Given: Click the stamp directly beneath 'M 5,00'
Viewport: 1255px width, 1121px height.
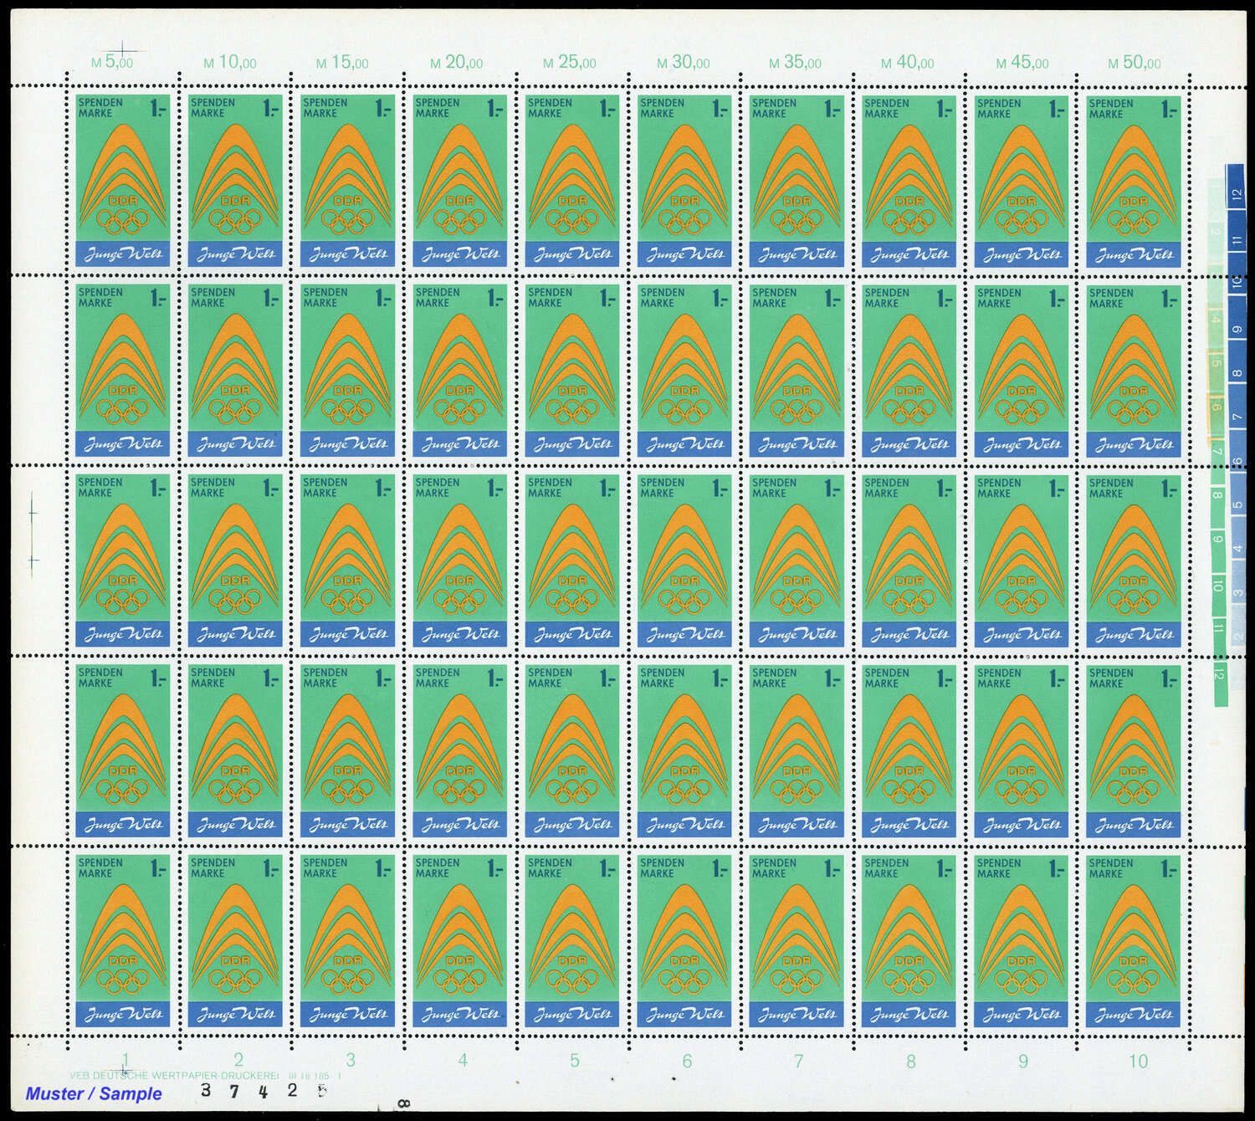Looking at the screenshot, I should (x=123, y=181).
